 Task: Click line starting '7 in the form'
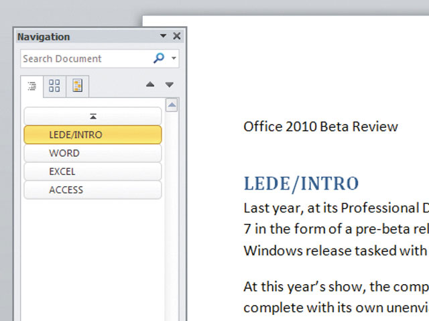point(336,229)
